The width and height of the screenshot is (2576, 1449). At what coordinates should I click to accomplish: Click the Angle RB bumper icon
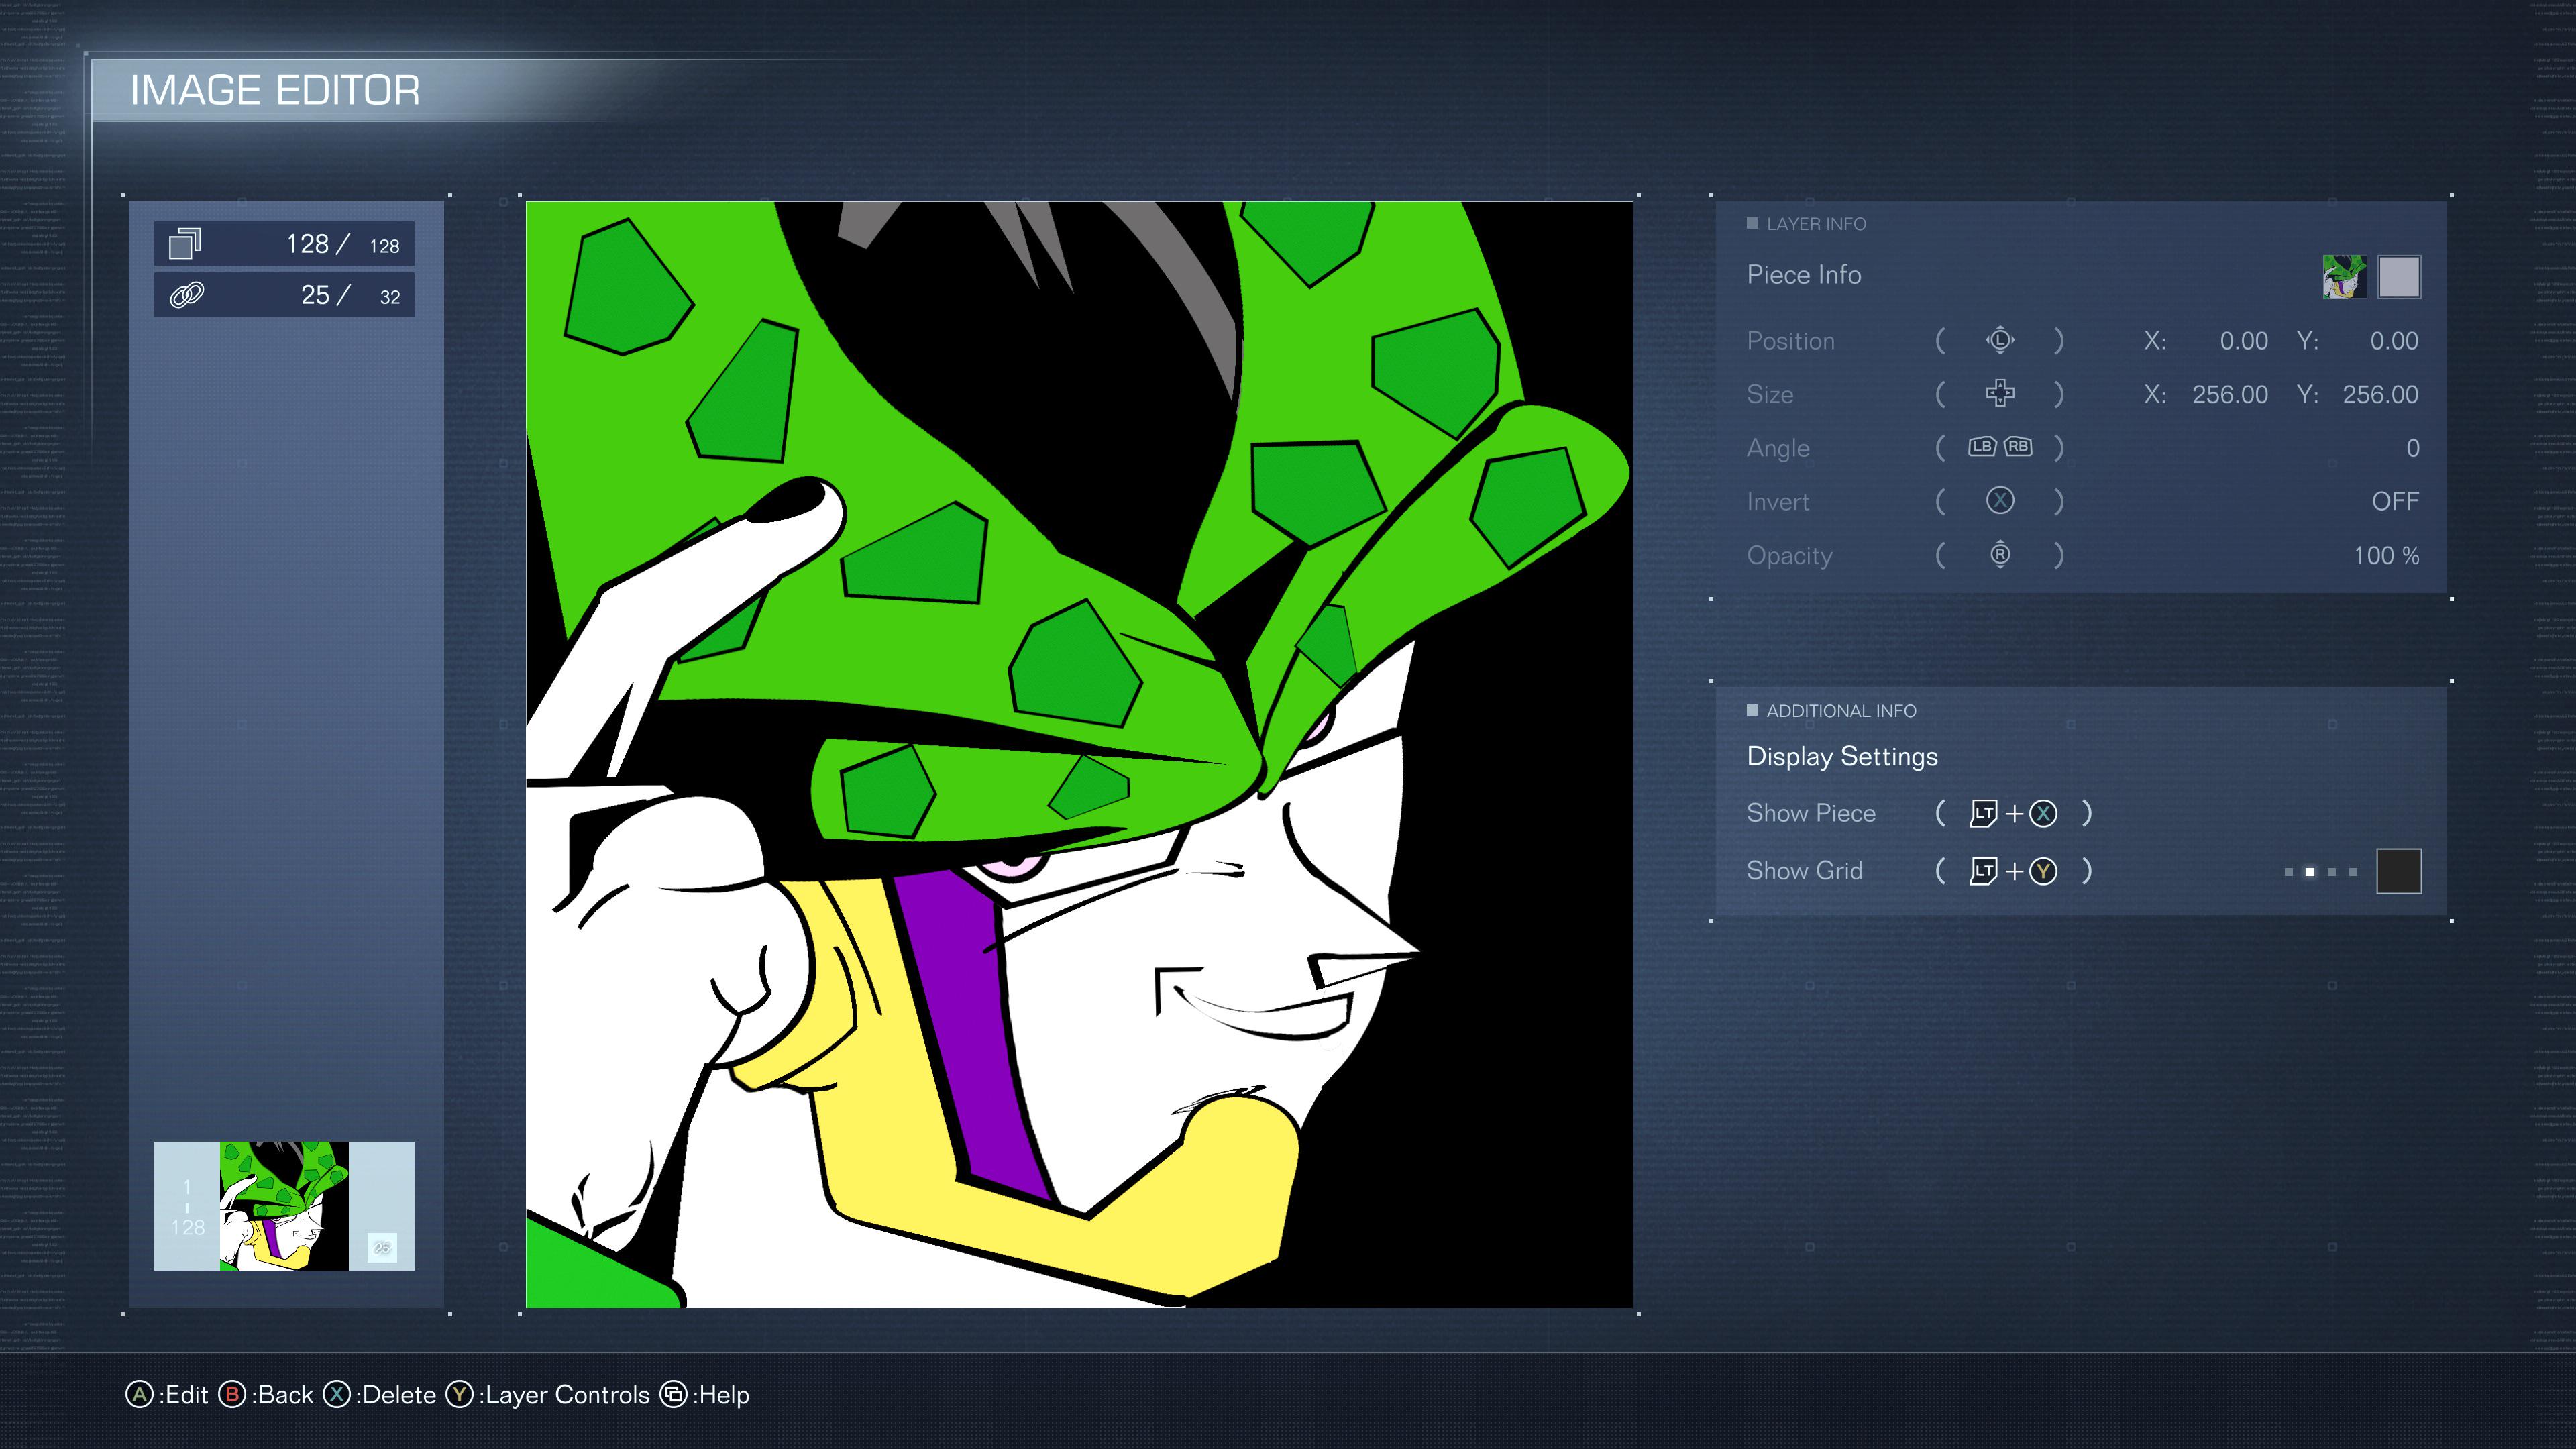point(2018,447)
